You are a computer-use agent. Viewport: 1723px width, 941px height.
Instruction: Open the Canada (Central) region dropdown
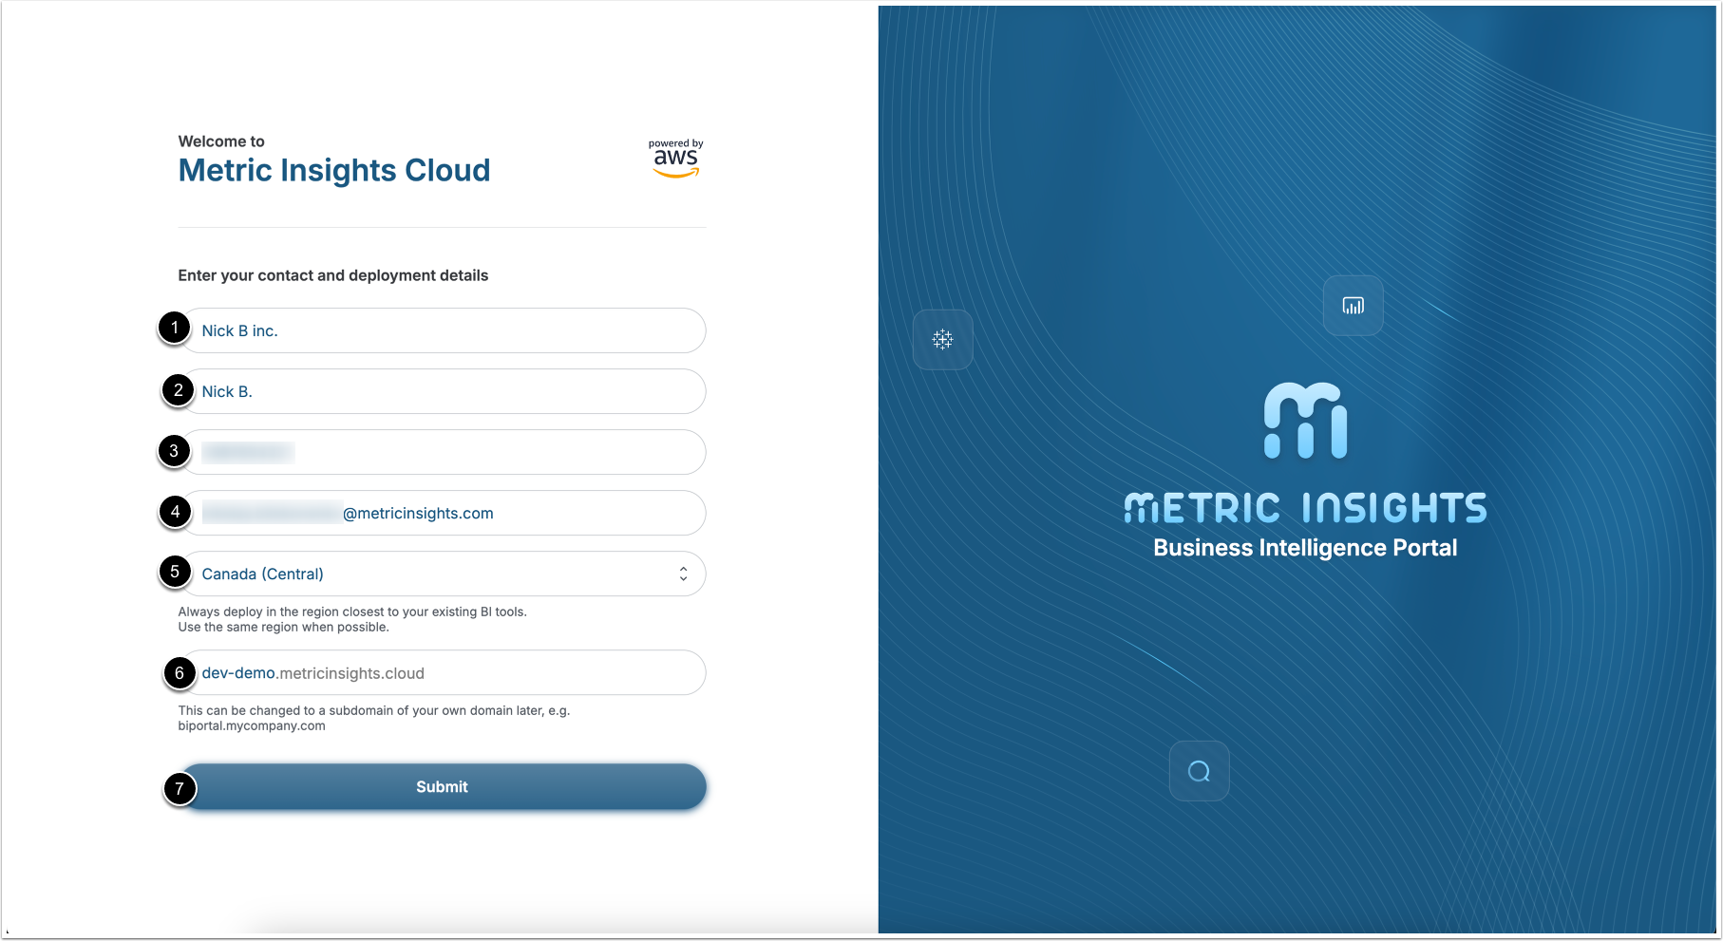pos(443,574)
